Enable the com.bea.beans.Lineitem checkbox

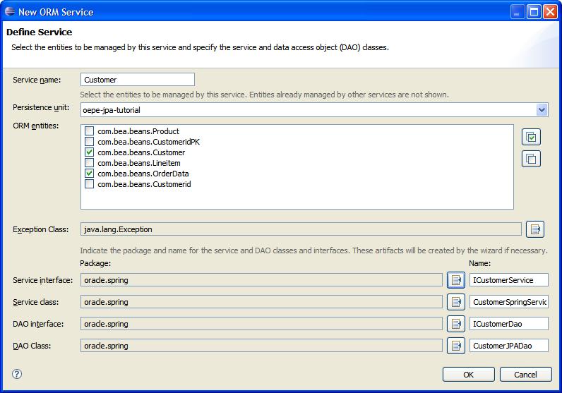point(90,163)
